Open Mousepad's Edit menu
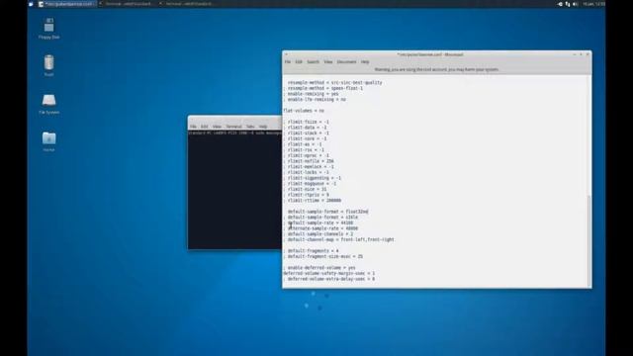This screenshot has height=356, width=633. (x=299, y=62)
